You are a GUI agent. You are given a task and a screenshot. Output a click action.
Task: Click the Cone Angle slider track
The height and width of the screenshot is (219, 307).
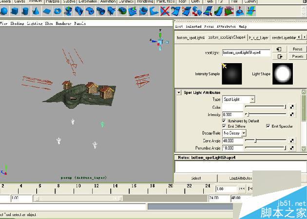tap(266, 140)
